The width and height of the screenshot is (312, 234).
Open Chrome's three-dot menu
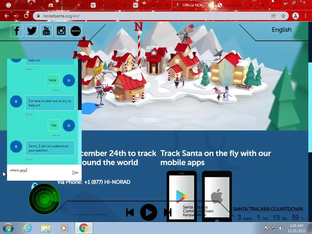(x=305, y=16)
